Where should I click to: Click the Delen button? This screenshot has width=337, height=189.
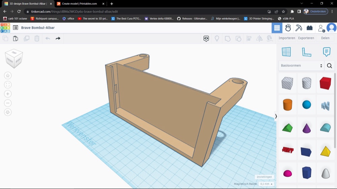point(325,38)
